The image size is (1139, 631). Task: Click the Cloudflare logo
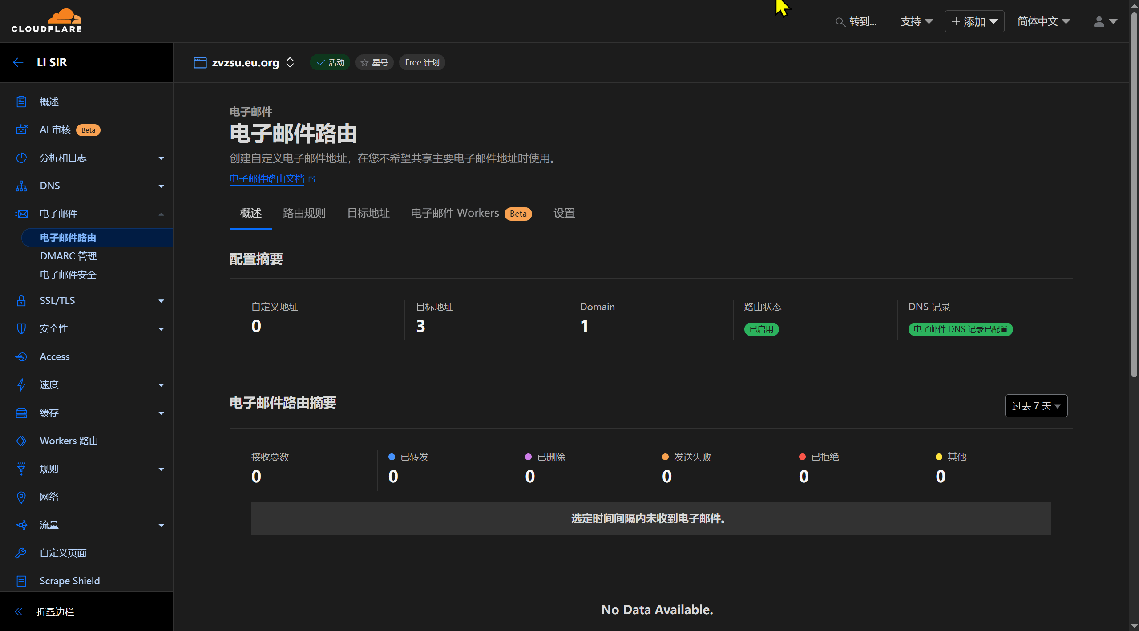coord(47,20)
